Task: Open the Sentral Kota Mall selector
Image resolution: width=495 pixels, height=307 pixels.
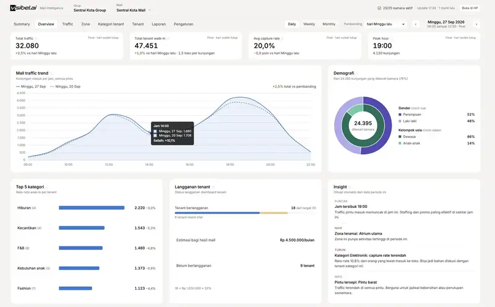Action: (x=134, y=10)
